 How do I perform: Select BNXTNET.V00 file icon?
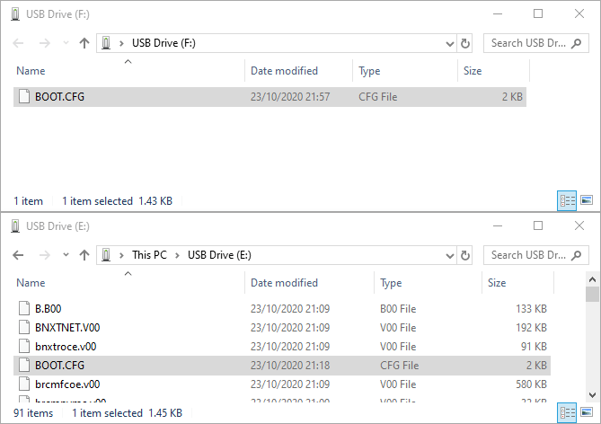[24, 327]
